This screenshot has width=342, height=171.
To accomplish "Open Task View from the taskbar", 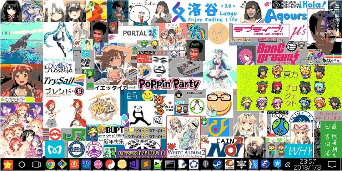I will (x=36, y=164).
